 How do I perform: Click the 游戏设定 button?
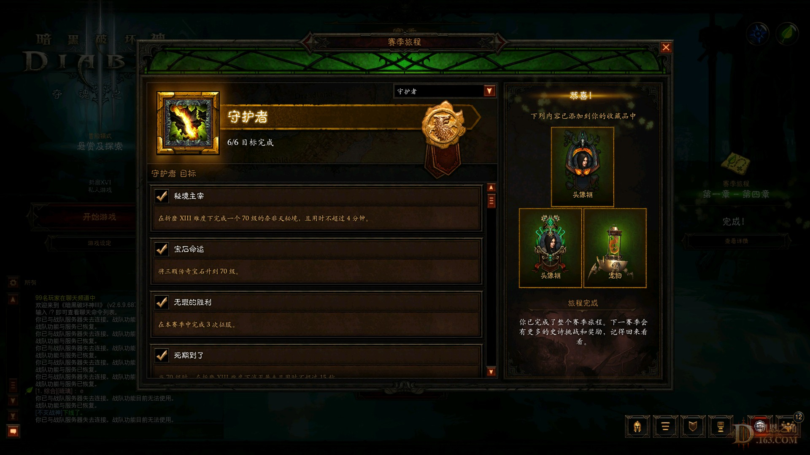point(99,243)
